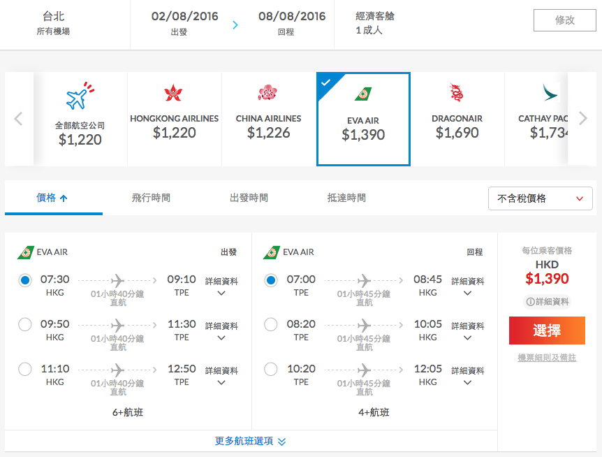Click the 出發 outbound section label
The image size is (602, 457).
coord(228,252)
